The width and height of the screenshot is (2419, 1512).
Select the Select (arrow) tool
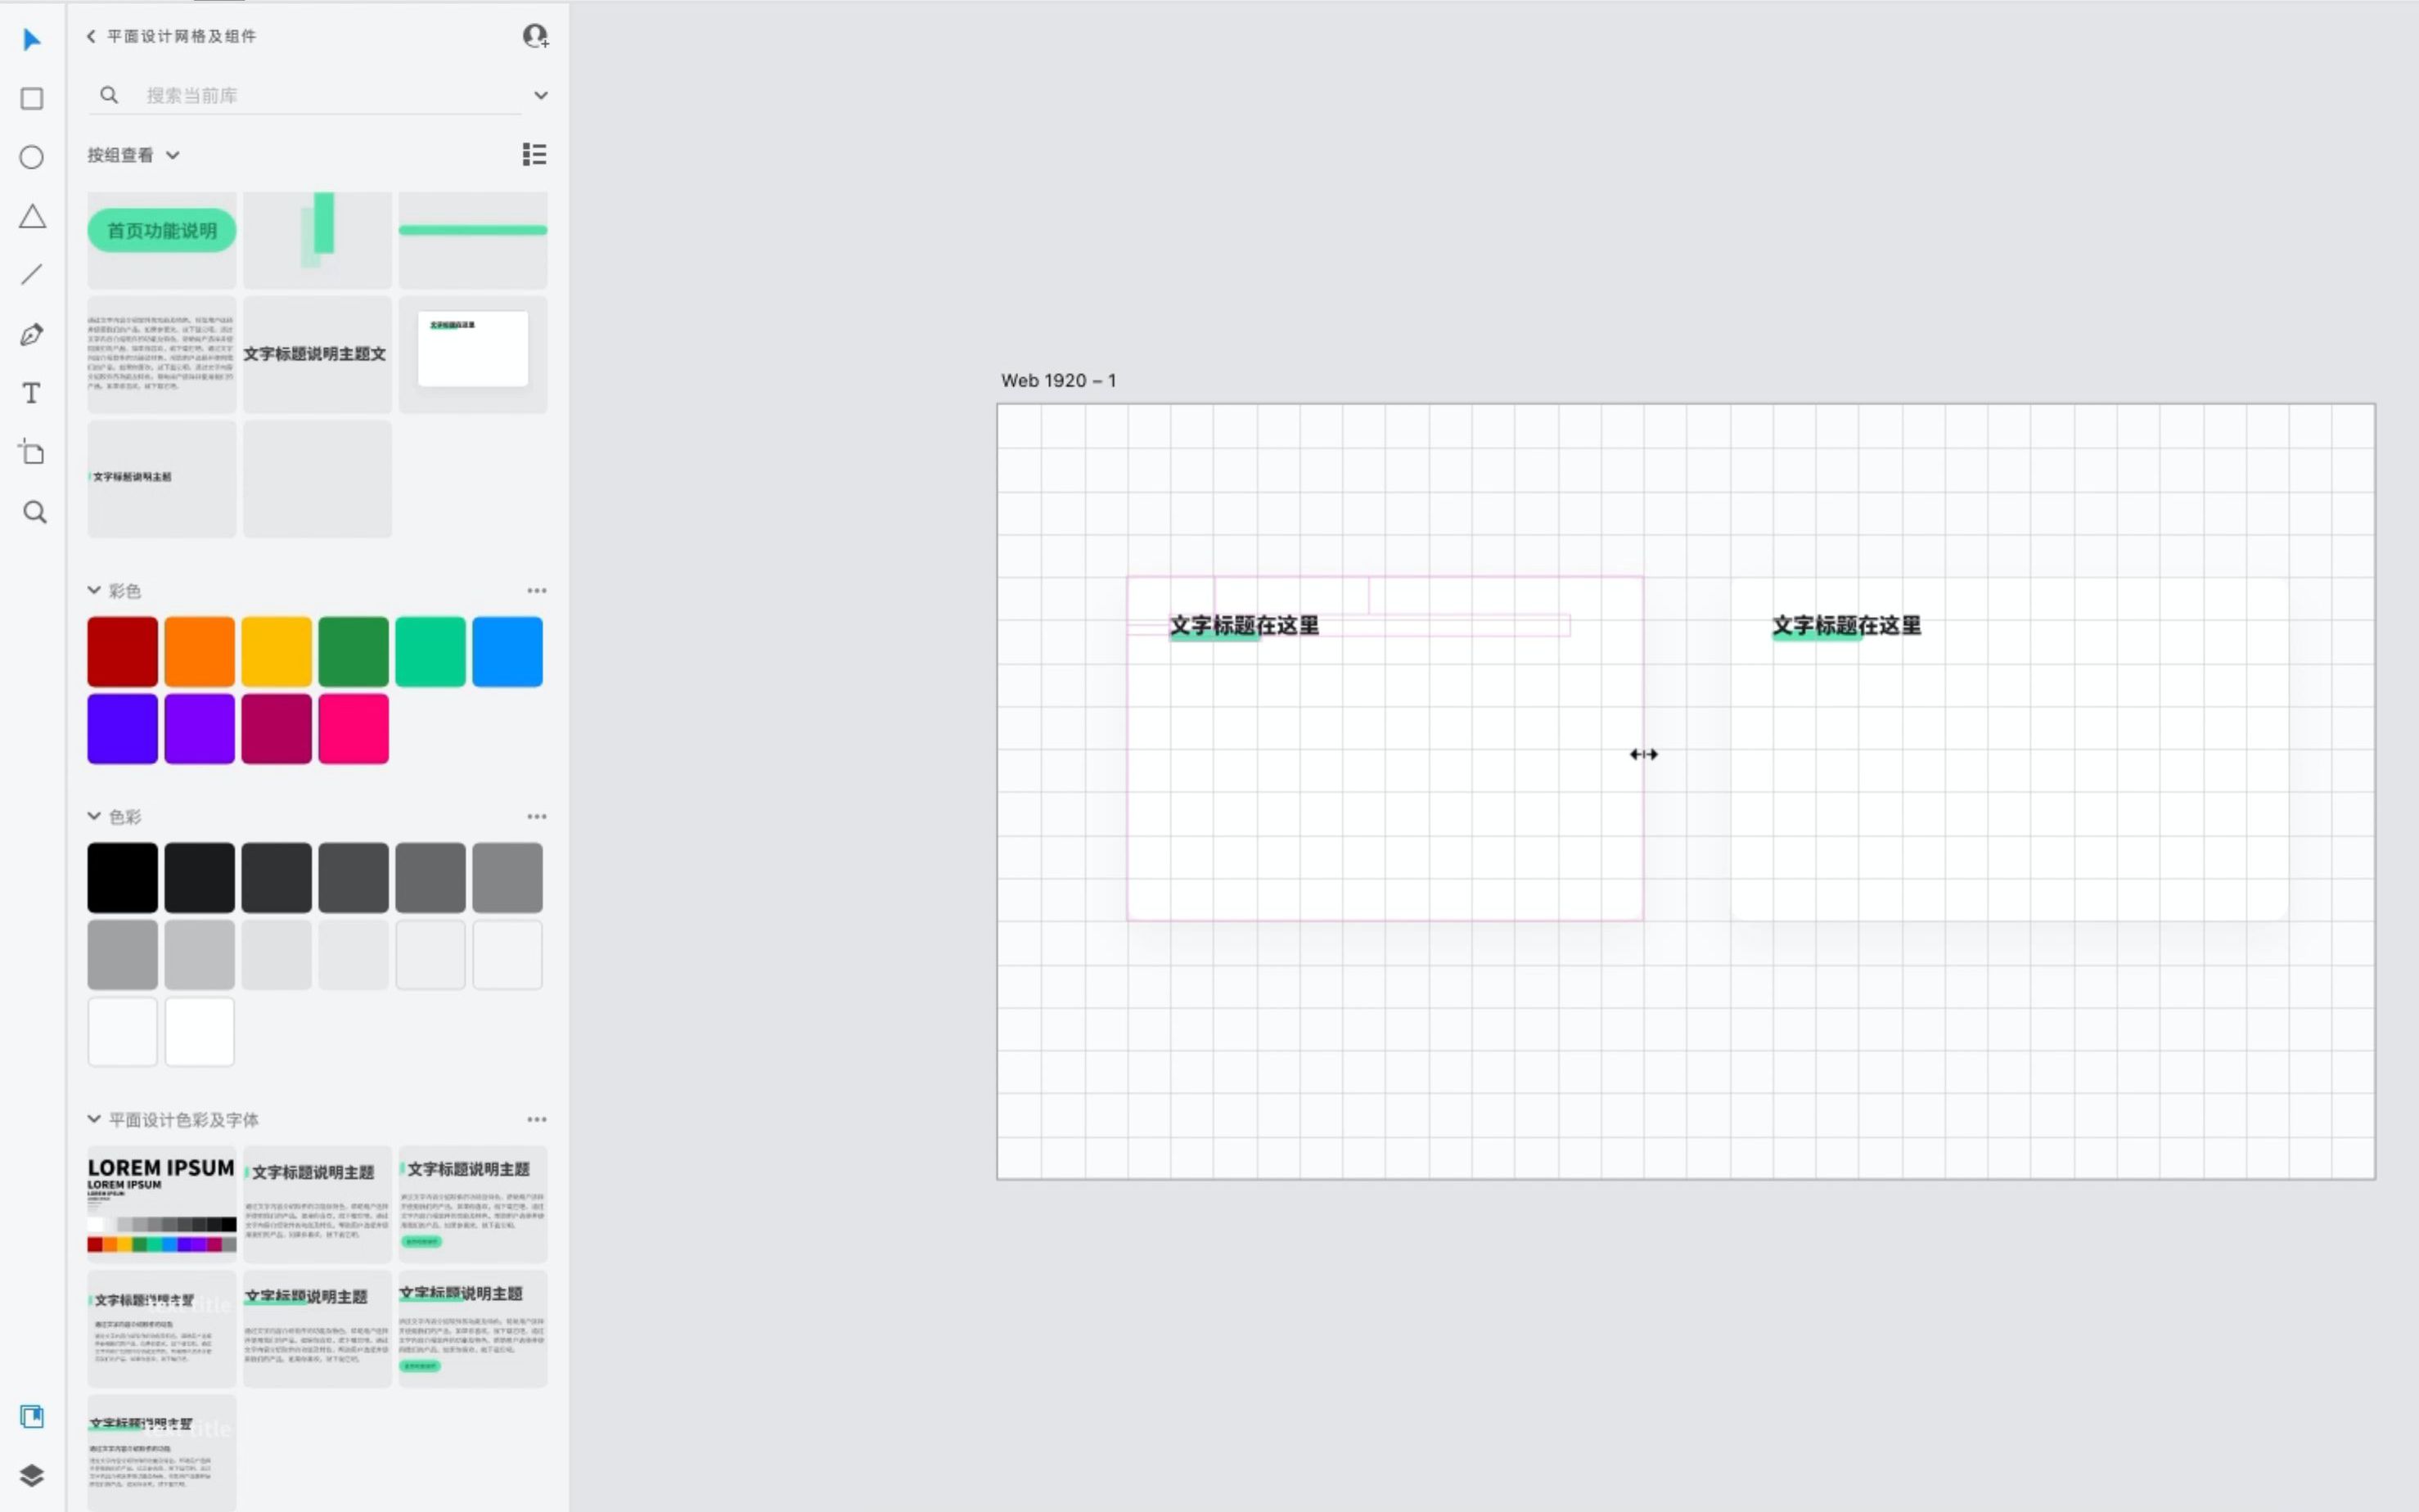(32, 40)
